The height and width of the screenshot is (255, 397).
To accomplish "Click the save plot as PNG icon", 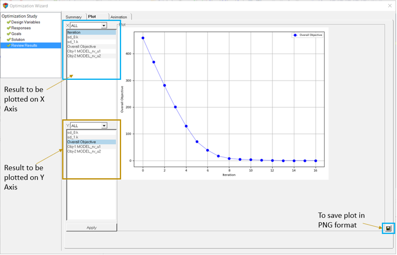I will pos(388,228).
